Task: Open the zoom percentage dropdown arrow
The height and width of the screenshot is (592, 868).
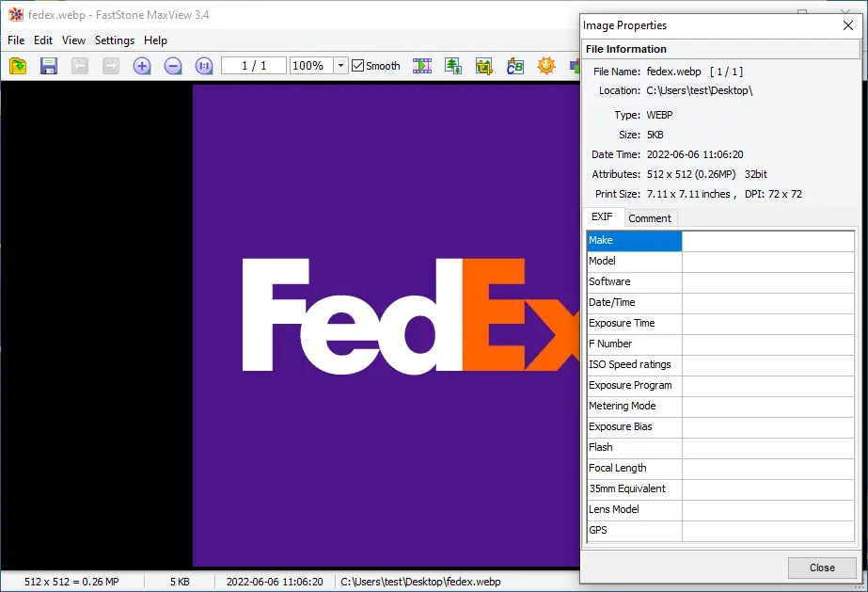Action: (x=340, y=66)
